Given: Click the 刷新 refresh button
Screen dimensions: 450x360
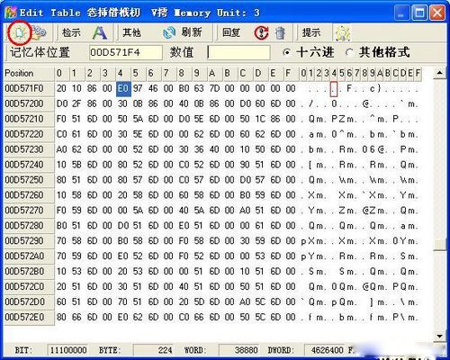Looking at the screenshot, I should coord(192,32).
